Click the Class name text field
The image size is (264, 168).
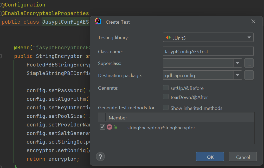click(x=208, y=51)
